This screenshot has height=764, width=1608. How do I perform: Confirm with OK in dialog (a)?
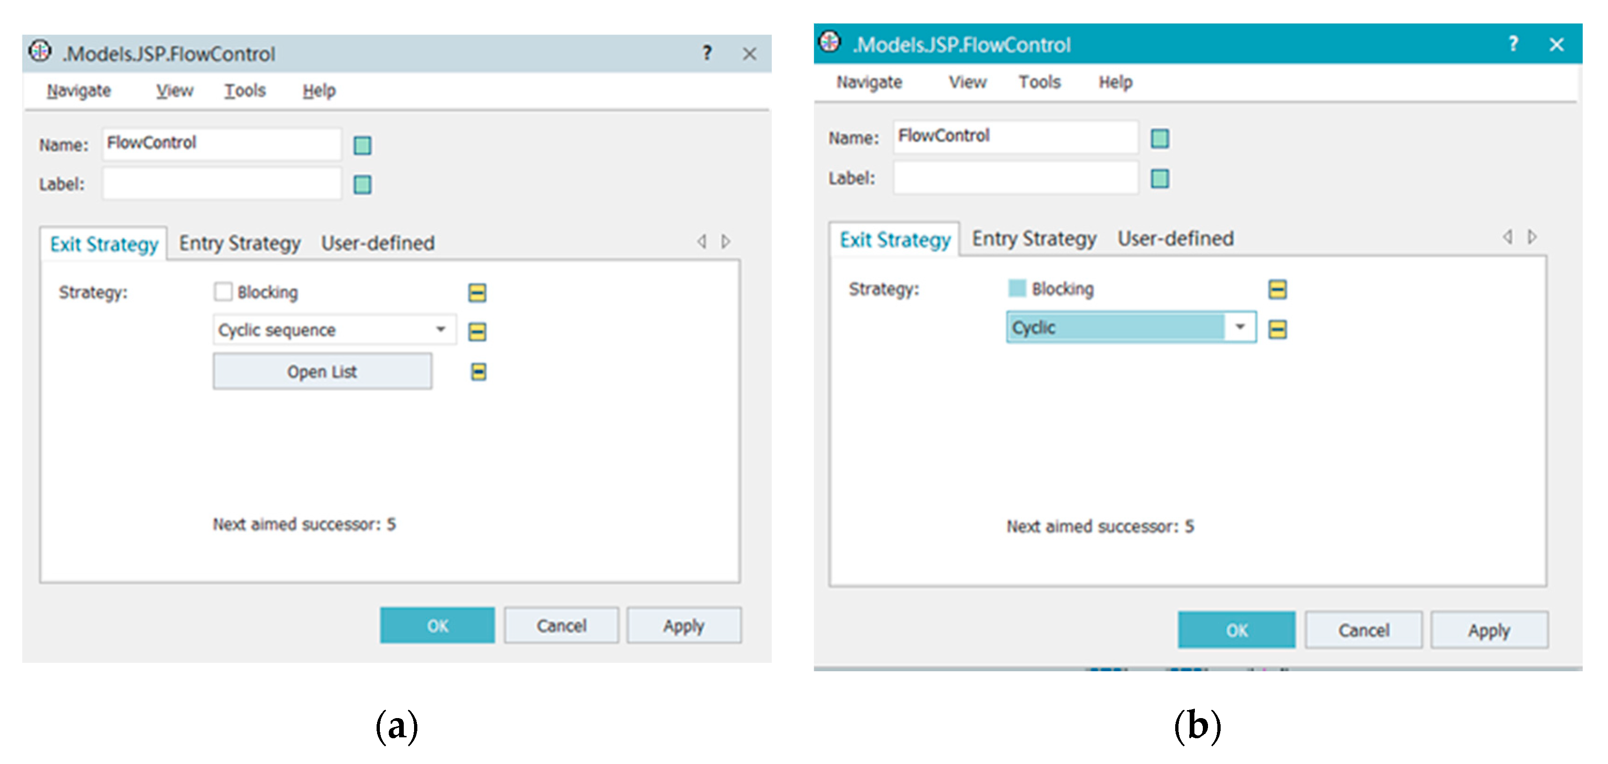click(437, 625)
